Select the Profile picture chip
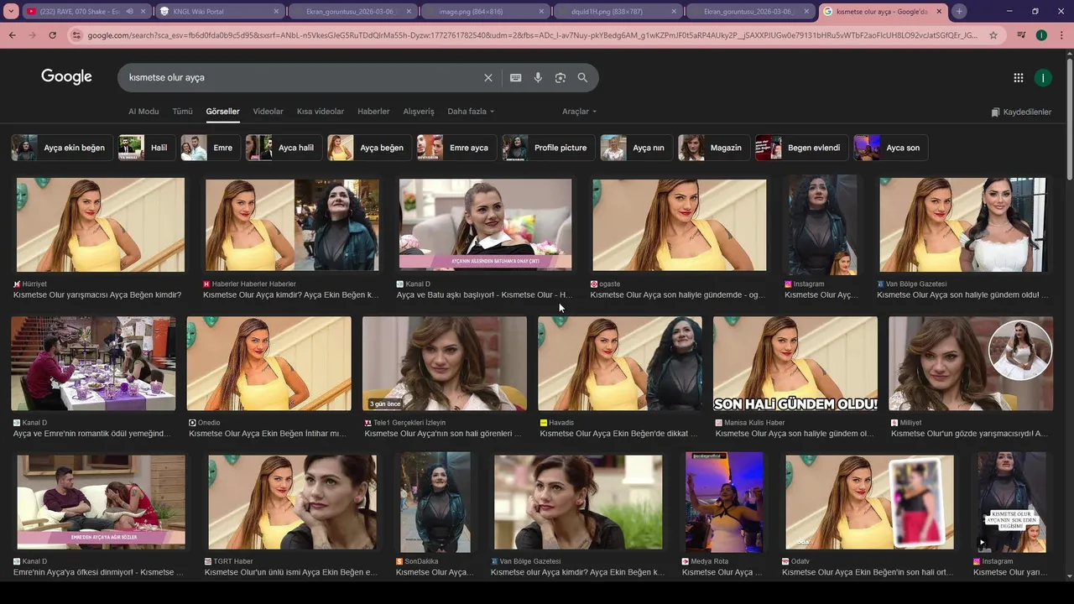Image resolution: width=1074 pixels, height=604 pixels. click(548, 148)
